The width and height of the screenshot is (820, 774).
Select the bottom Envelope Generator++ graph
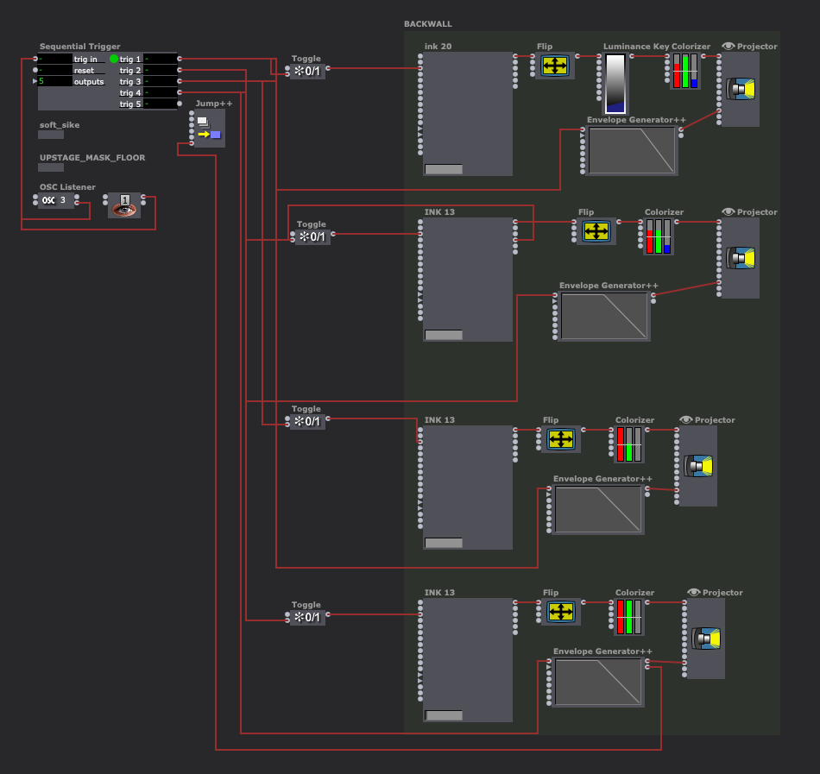(x=598, y=682)
